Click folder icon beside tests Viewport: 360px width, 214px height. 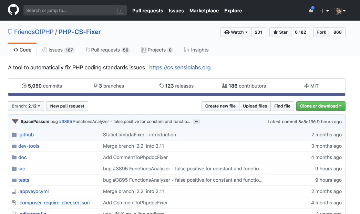click(x=14, y=180)
